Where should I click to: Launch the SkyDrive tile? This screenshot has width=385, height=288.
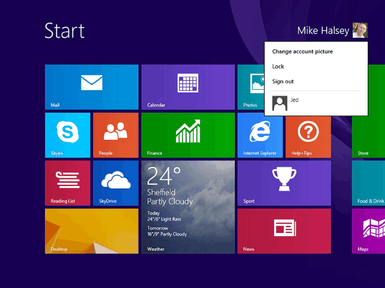(x=116, y=183)
